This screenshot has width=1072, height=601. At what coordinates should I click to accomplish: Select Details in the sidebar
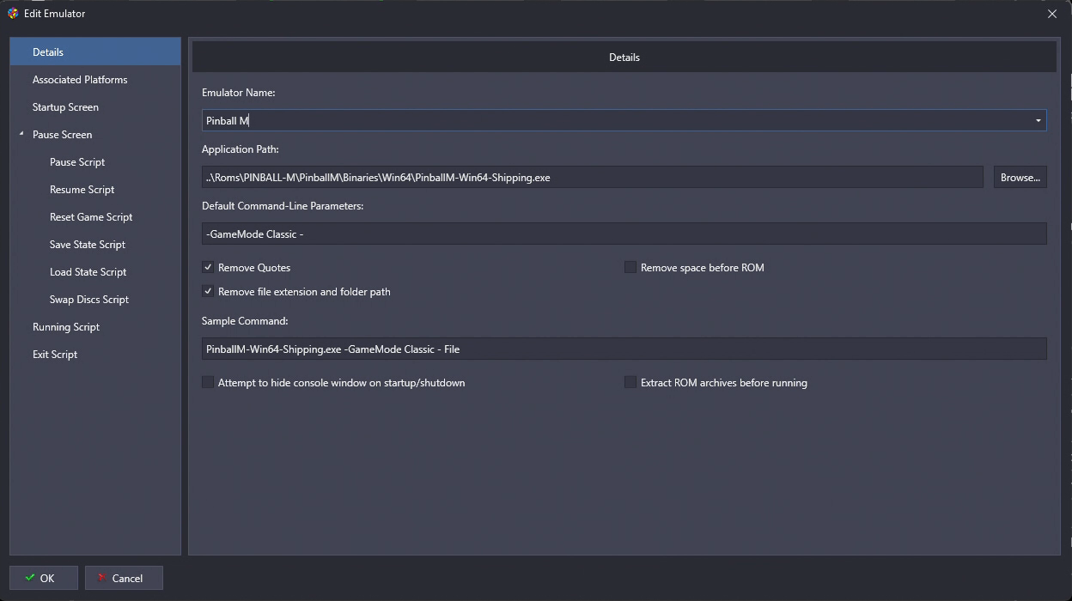pos(95,52)
